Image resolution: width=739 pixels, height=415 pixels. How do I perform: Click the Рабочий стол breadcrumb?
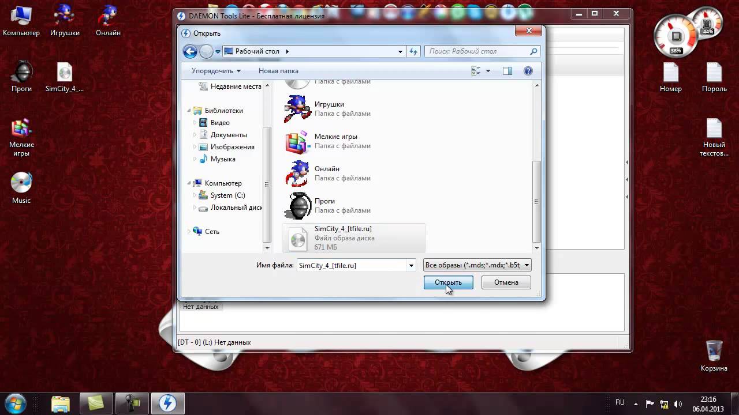[x=257, y=51]
